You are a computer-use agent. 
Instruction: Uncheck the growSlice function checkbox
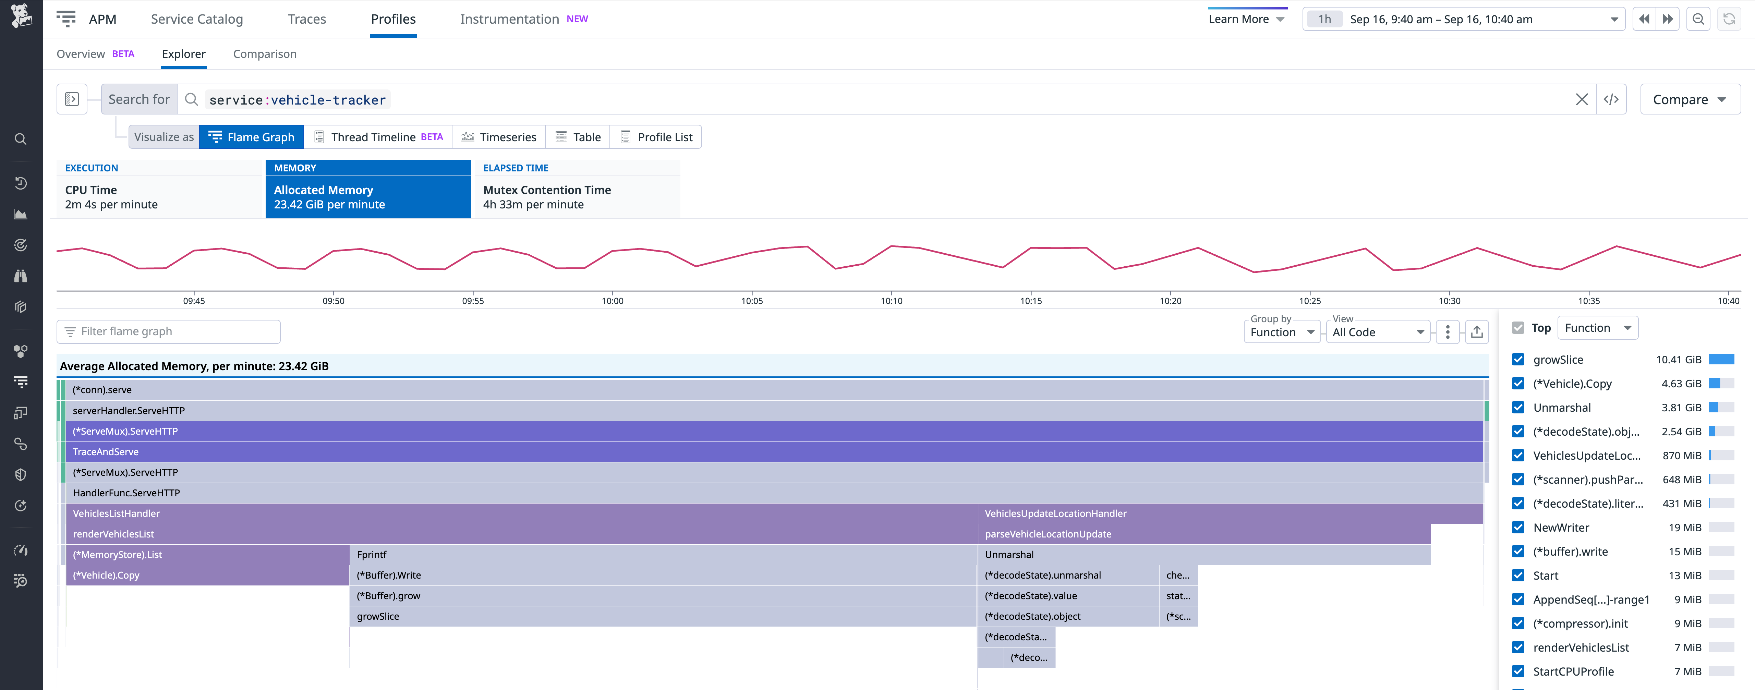pyautogui.click(x=1518, y=360)
